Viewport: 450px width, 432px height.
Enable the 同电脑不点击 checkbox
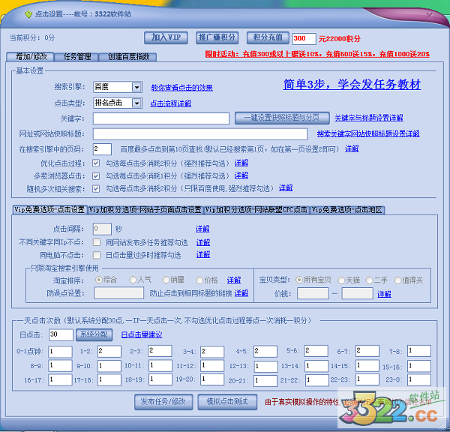pos(96,255)
